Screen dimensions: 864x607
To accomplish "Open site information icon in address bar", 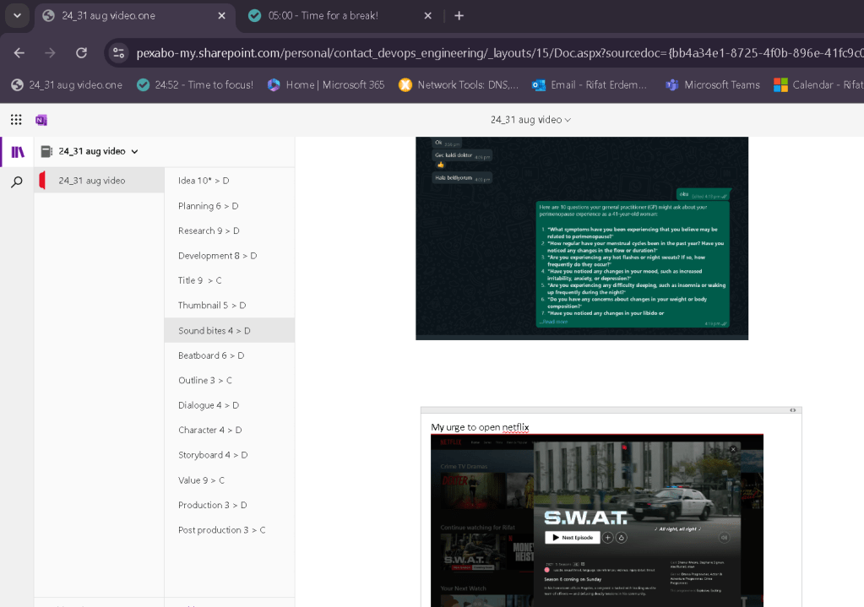I will tap(118, 53).
